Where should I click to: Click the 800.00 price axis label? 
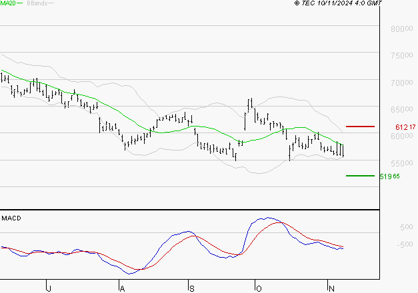[x=402, y=29]
